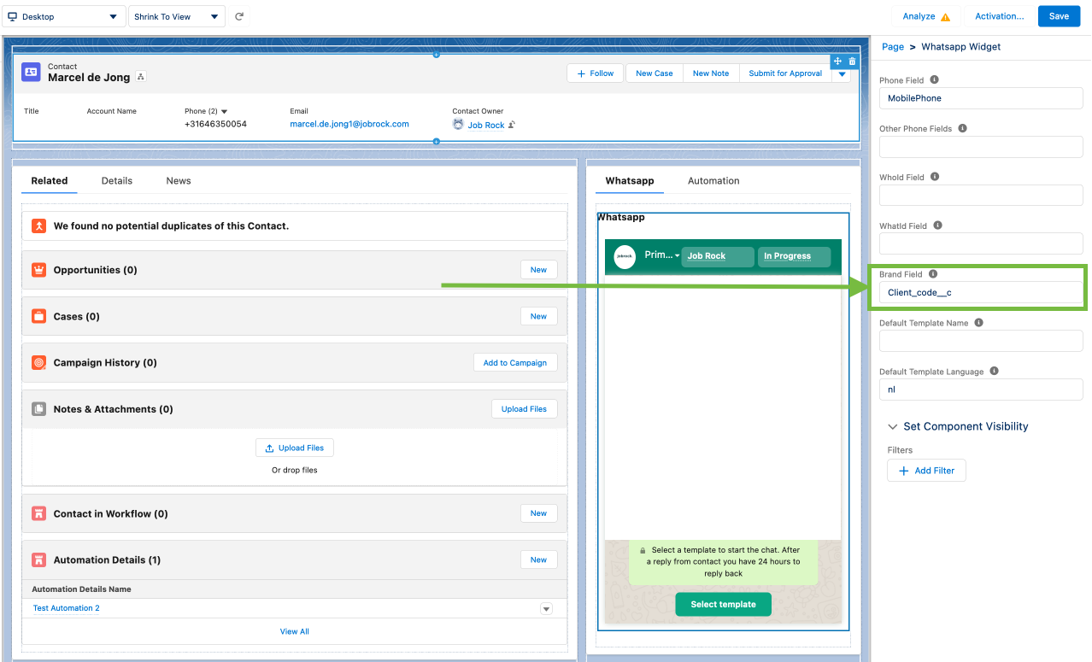1092x662 pixels.
Task: Click the Phone Field info icon
Action: (x=934, y=79)
